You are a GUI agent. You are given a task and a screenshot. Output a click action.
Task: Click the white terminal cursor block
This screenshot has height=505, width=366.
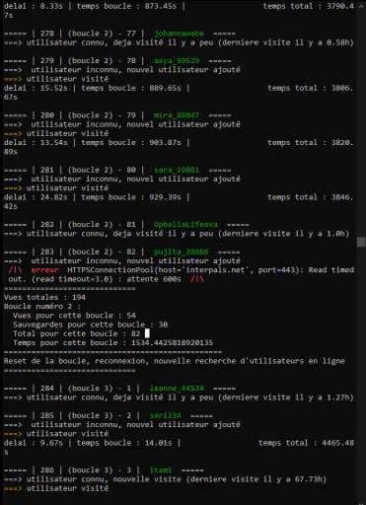(x=147, y=333)
